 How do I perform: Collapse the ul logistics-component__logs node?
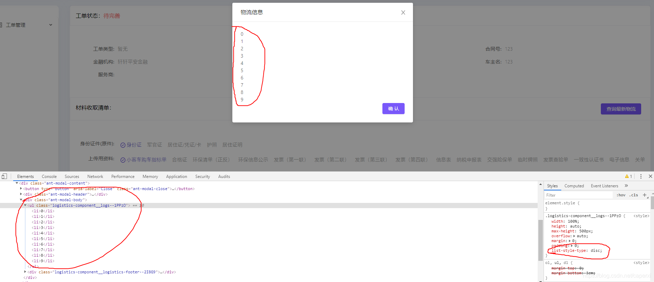pyautogui.click(x=25, y=205)
